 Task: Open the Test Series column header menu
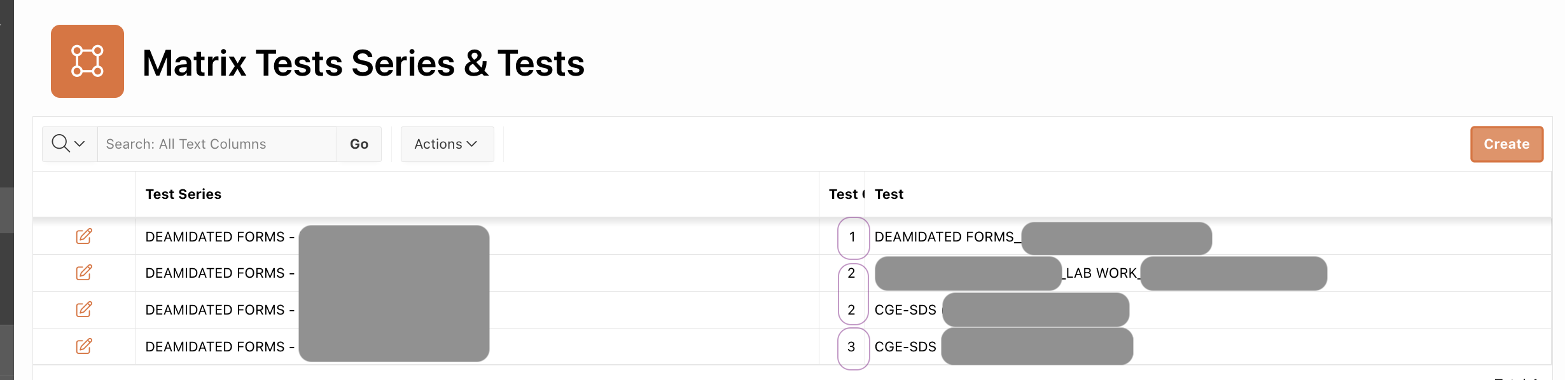click(183, 194)
